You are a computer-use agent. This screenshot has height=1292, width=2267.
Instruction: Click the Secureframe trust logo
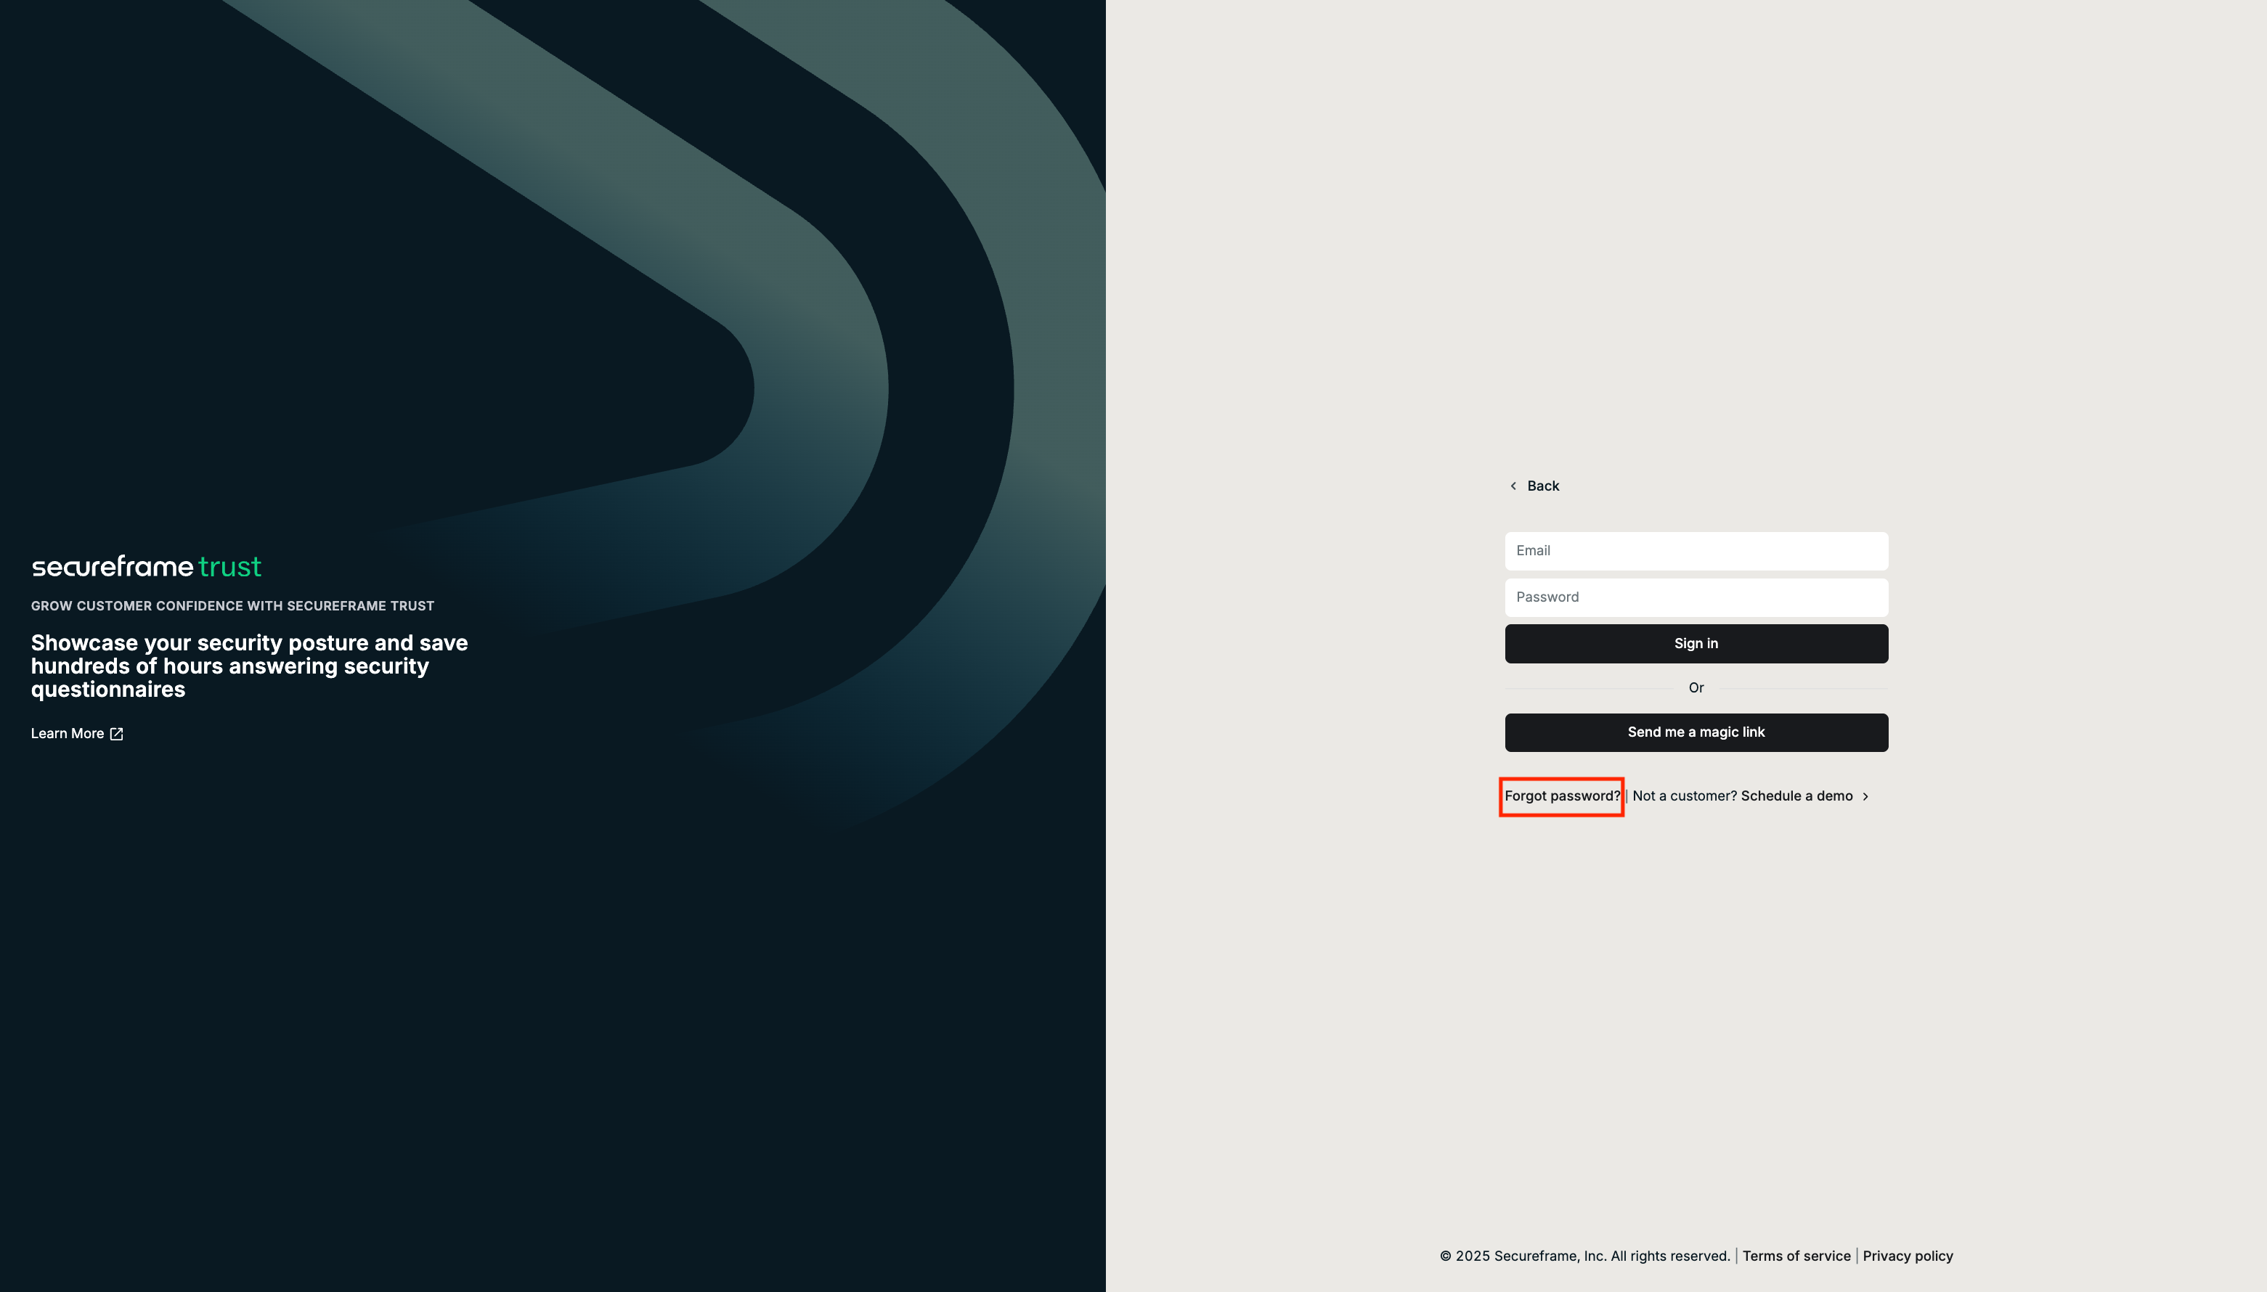coord(147,566)
